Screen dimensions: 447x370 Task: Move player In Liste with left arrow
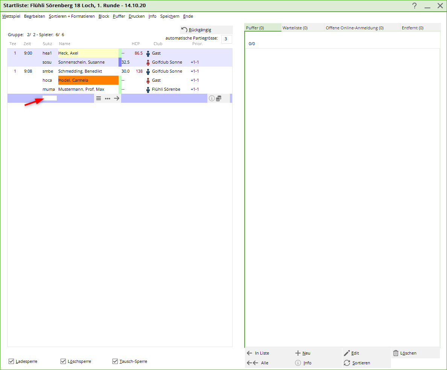tap(257, 353)
